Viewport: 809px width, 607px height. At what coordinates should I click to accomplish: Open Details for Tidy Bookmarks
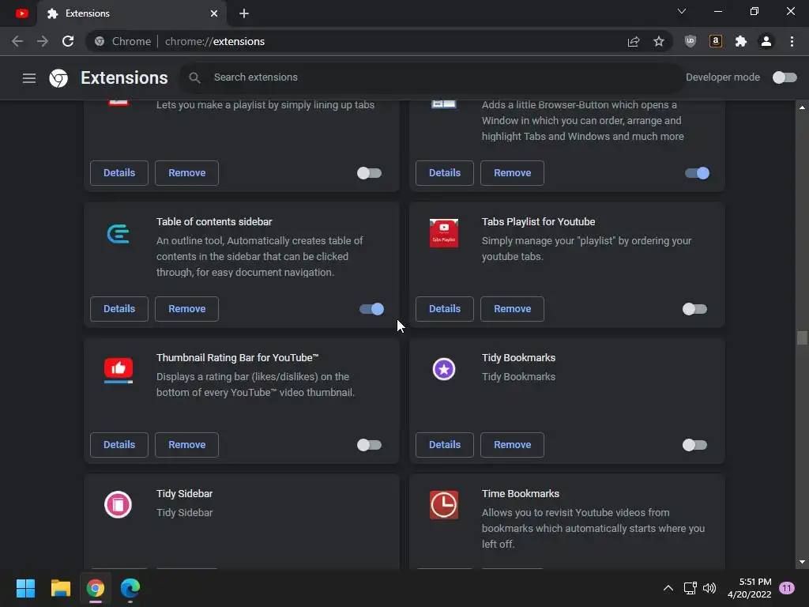pyautogui.click(x=445, y=444)
